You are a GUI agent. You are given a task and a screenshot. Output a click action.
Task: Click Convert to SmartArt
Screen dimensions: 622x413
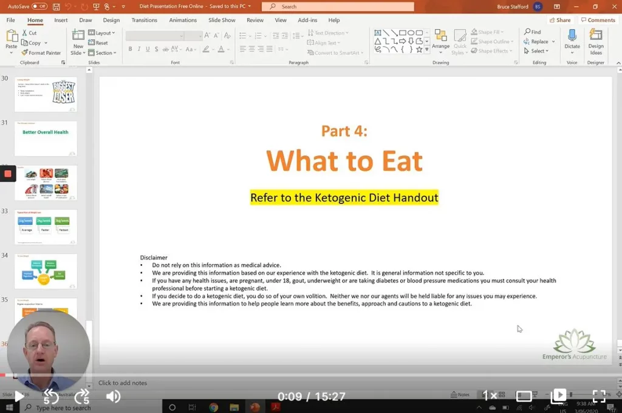335,53
